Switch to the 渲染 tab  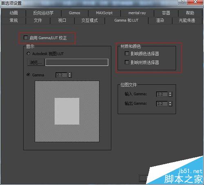160,20
